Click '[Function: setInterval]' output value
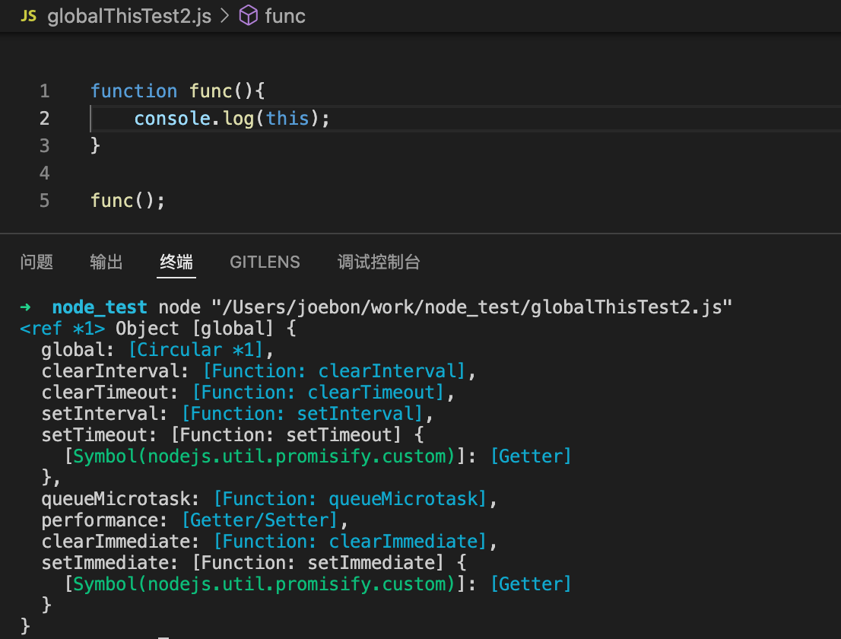 (x=302, y=414)
